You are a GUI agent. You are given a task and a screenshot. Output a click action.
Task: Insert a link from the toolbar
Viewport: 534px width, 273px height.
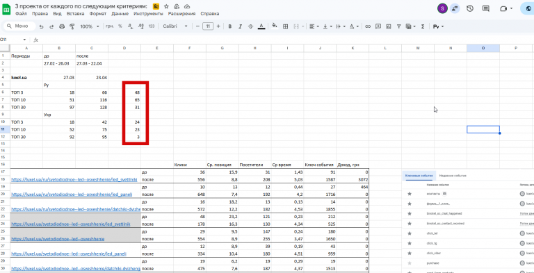[368, 26]
